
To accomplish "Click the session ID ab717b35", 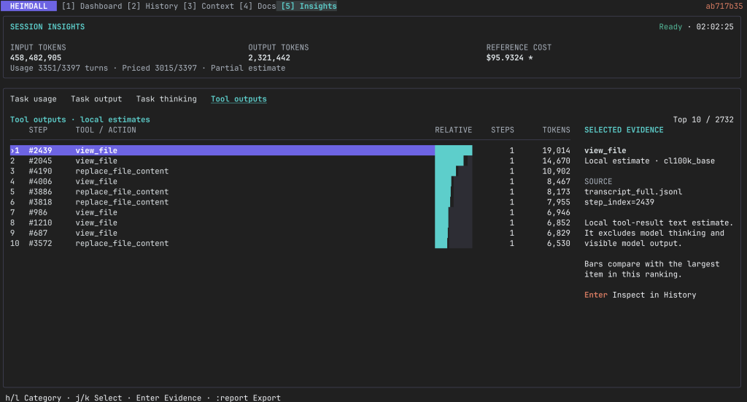I will [x=724, y=6].
